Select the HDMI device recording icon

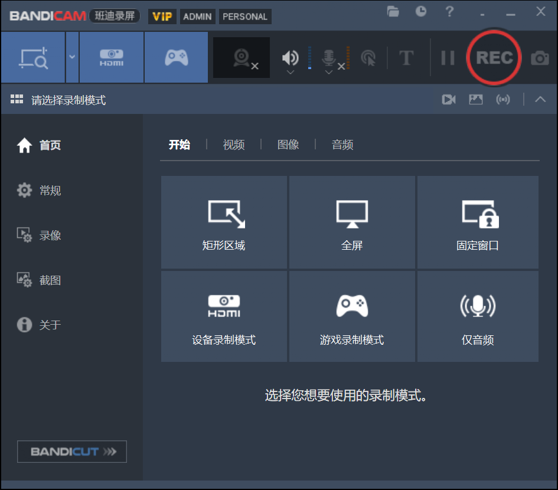pos(112,57)
